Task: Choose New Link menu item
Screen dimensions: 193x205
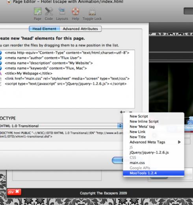Action: coord(154,132)
